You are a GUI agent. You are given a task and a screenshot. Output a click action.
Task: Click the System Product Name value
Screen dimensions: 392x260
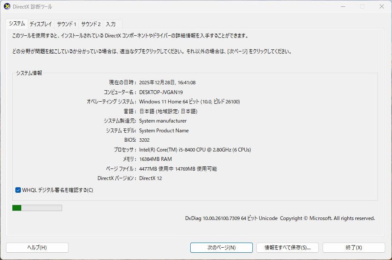pyautogui.click(x=164, y=131)
